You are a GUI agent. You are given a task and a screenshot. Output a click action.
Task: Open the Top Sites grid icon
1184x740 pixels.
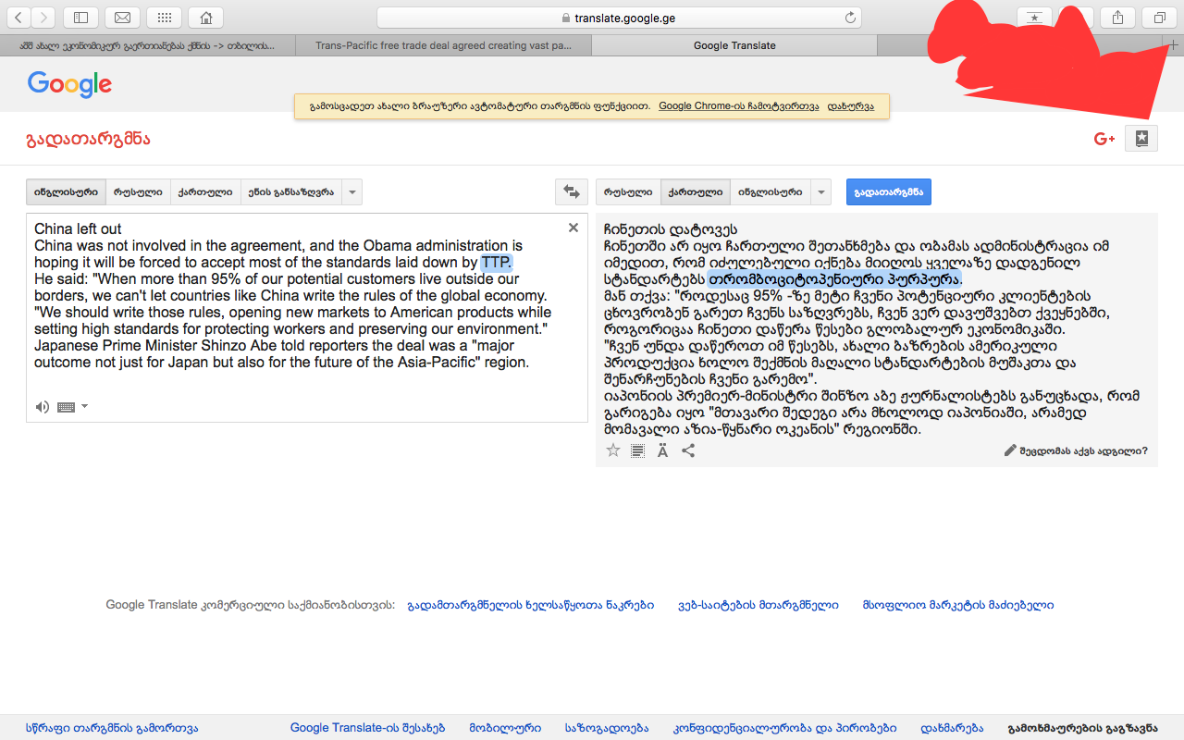coord(164,17)
